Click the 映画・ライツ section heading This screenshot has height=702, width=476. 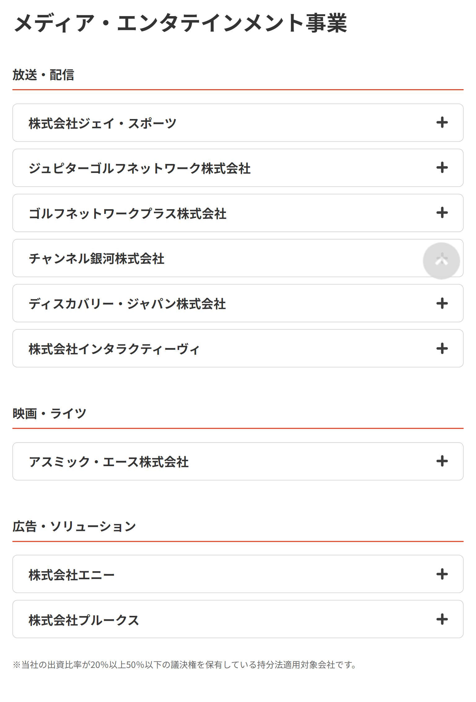pos(49,413)
